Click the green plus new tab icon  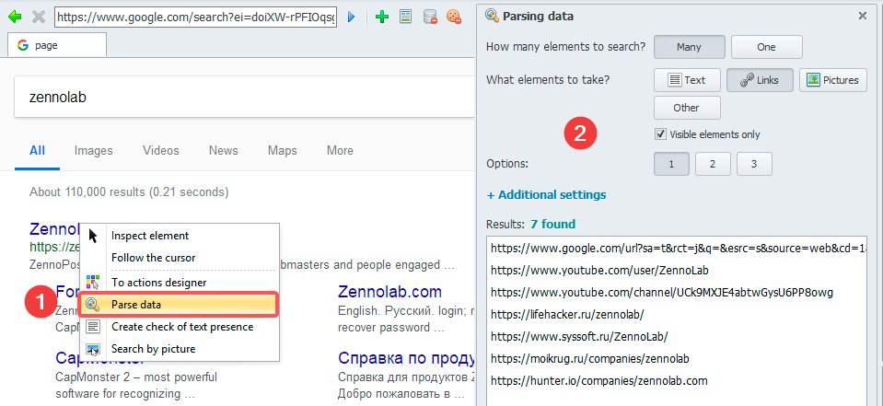pyautogui.click(x=382, y=17)
